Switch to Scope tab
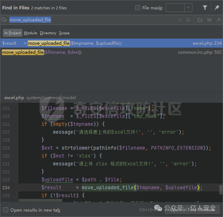This screenshot has height=217, width=223. [64, 33]
